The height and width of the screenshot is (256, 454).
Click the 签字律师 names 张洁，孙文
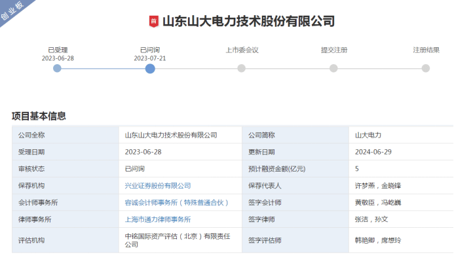point(371,219)
